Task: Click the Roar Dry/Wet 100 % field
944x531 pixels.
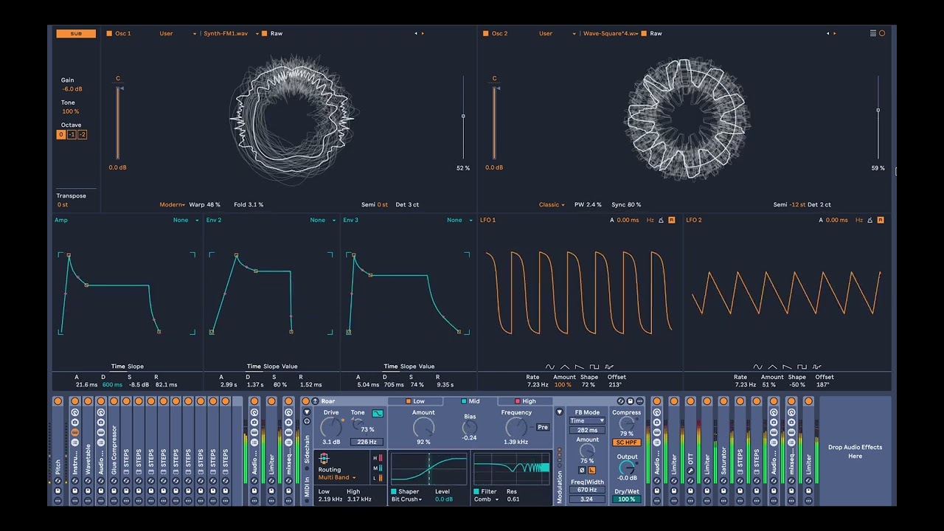Action: 626,499
